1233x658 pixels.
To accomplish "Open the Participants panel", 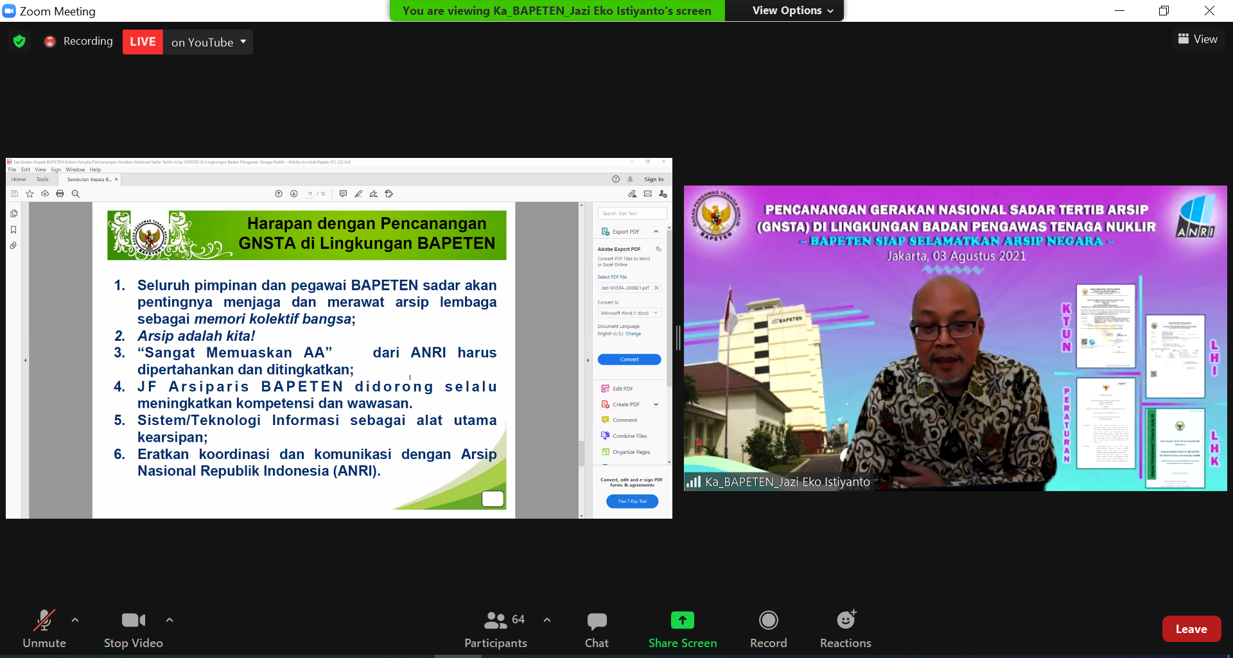I will 495,628.
